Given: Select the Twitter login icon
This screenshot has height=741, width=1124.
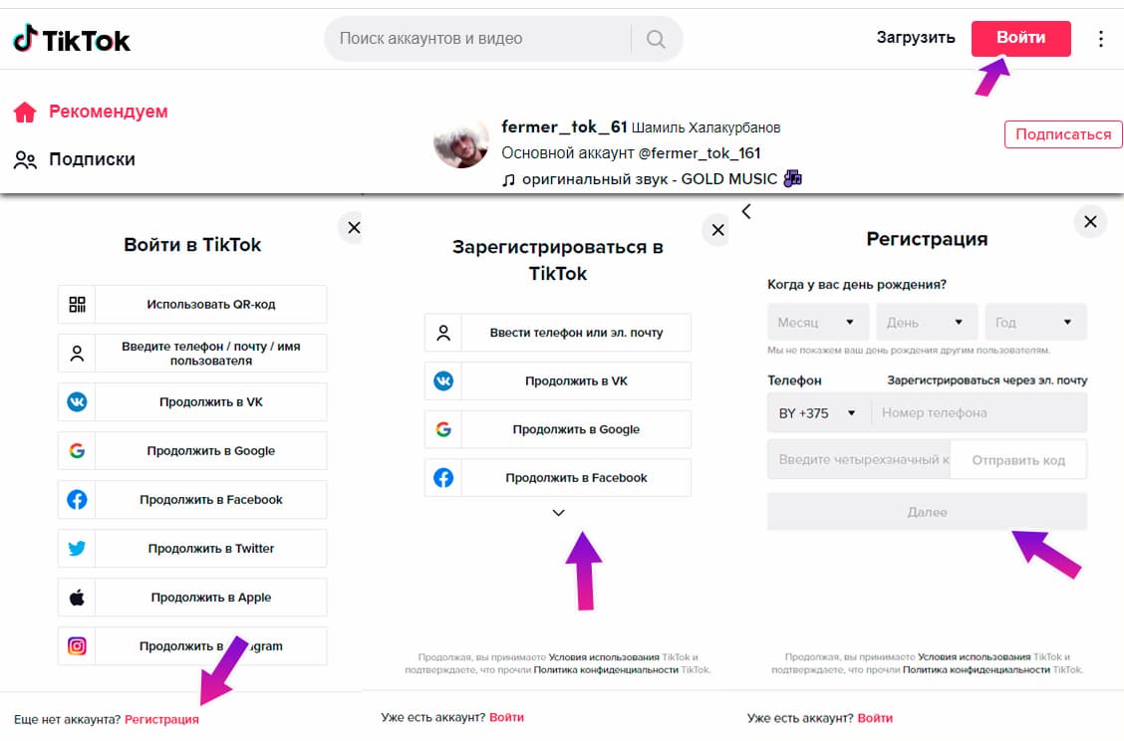Looking at the screenshot, I should 76,548.
